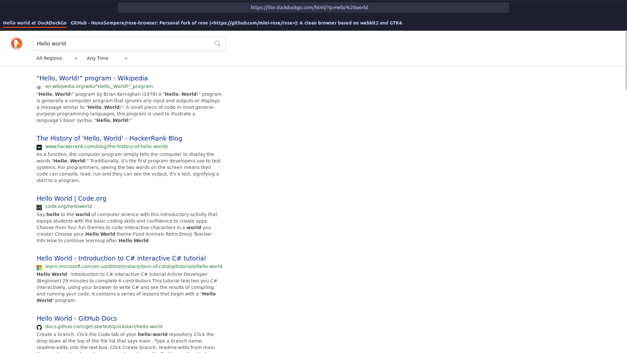Open Hello World Introduction to C# tutorial link

pos(121,258)
